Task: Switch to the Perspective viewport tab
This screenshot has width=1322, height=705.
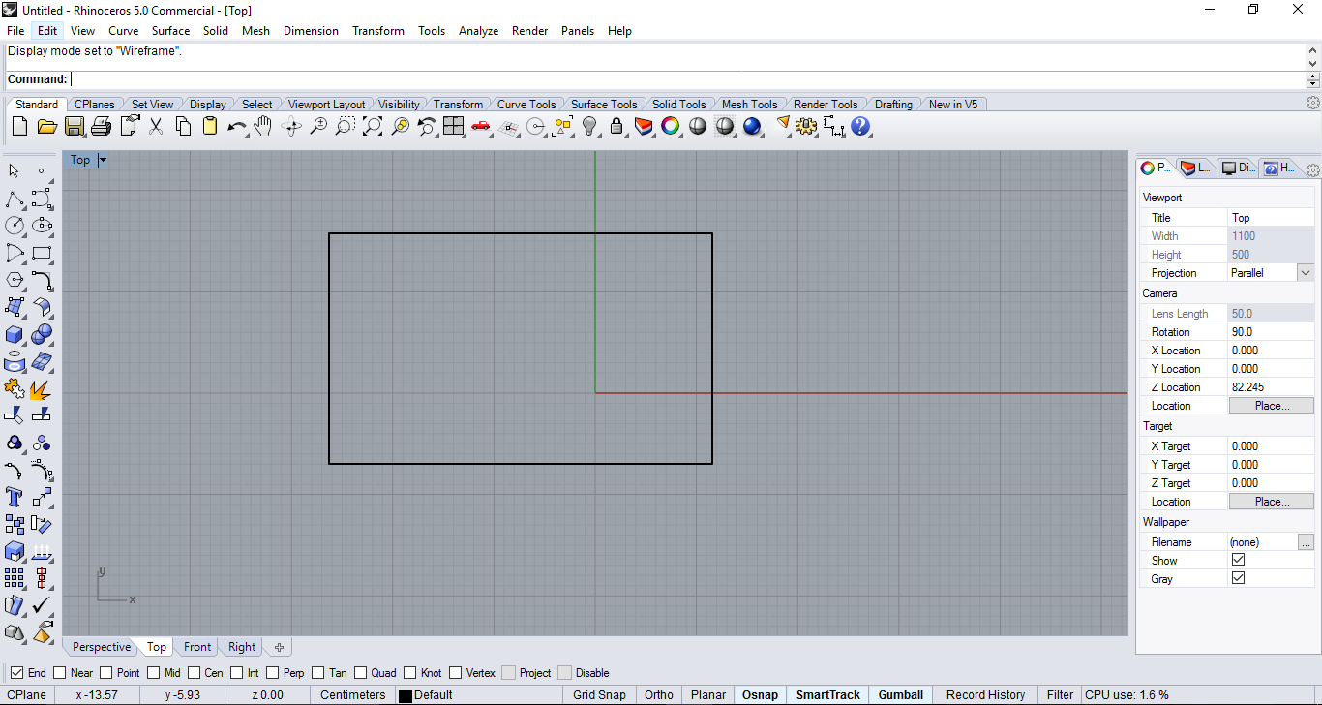Action: coord(101,647)
